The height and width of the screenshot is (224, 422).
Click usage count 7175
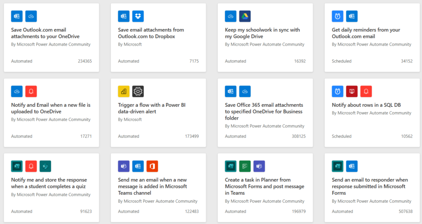[194, 61]
